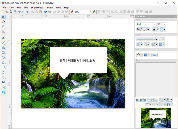
Task: Toggle italic text formatting
Action: pyautogui.click(x=141, y=29)
